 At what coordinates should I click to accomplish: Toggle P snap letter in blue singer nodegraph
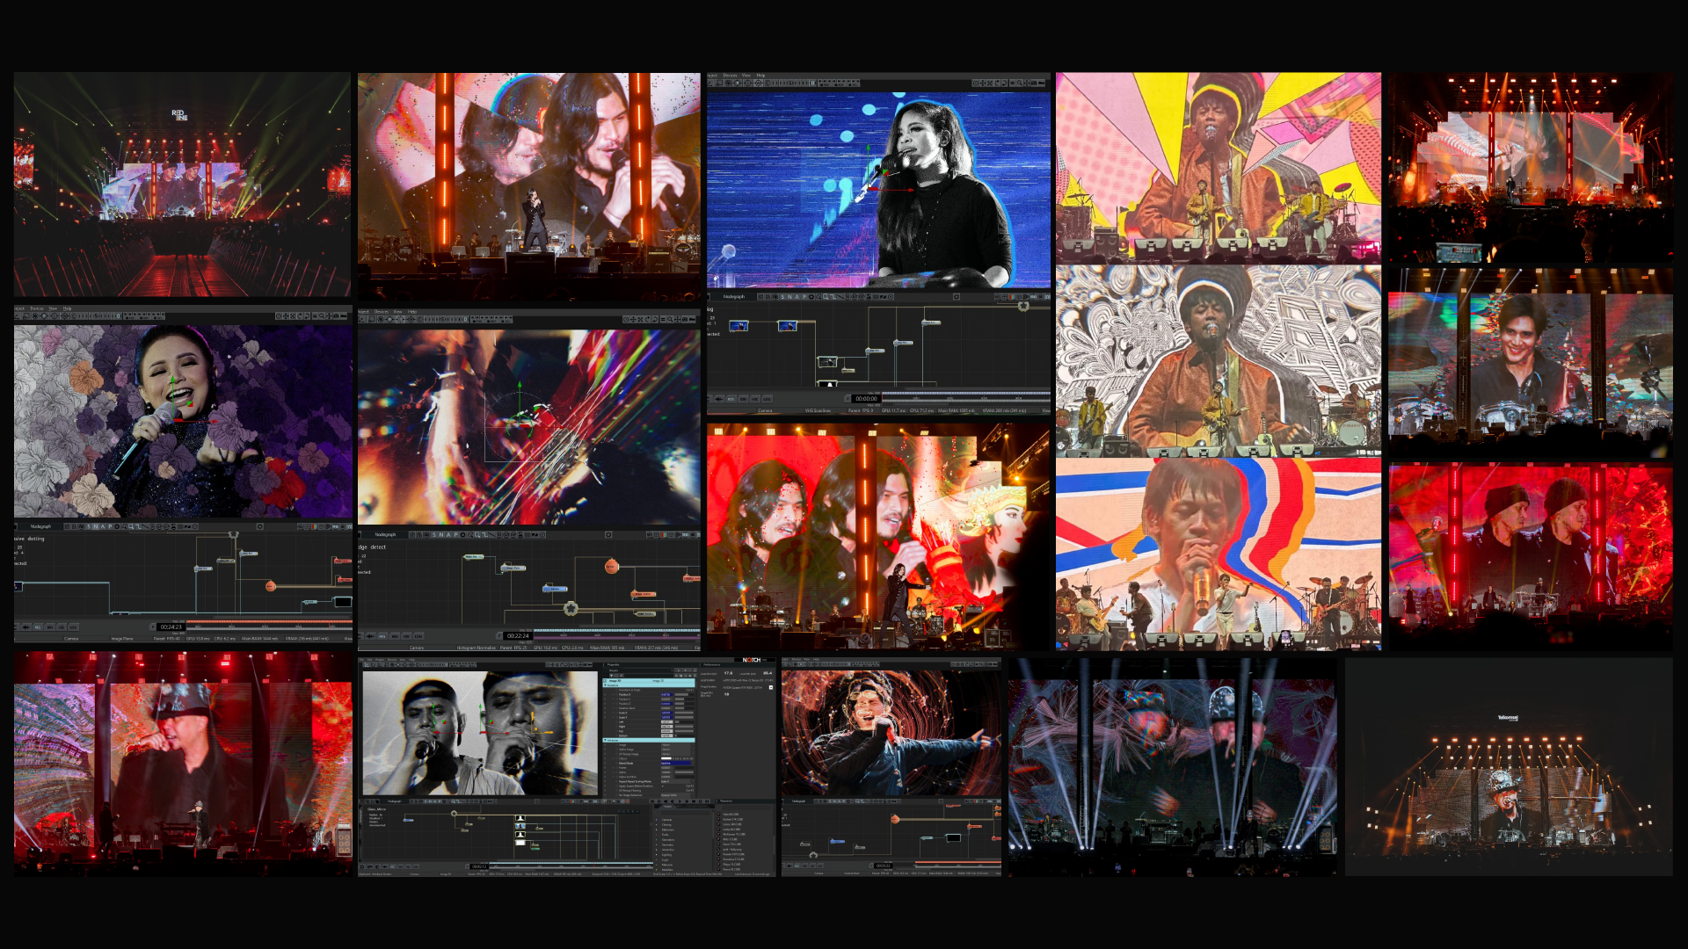pyautogui.click(x=804, y=297)
